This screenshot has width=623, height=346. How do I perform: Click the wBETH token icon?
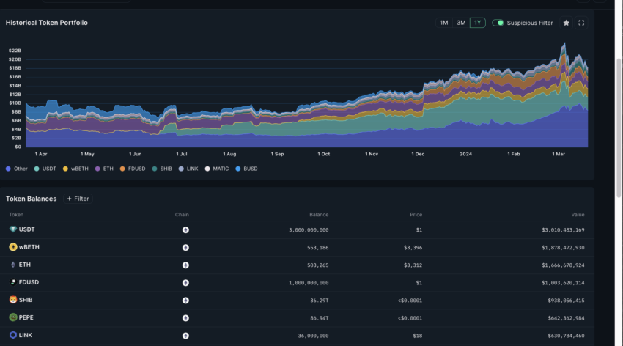coord(12,247)
